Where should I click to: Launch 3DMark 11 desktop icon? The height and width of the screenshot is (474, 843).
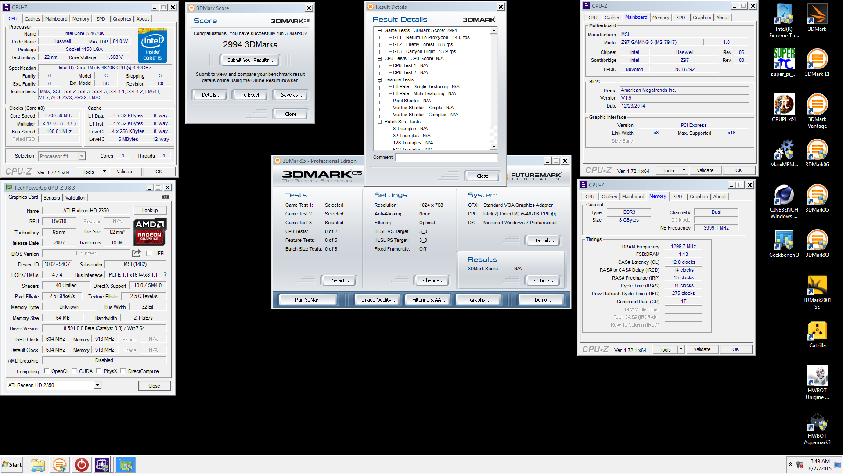click(817, 63)
